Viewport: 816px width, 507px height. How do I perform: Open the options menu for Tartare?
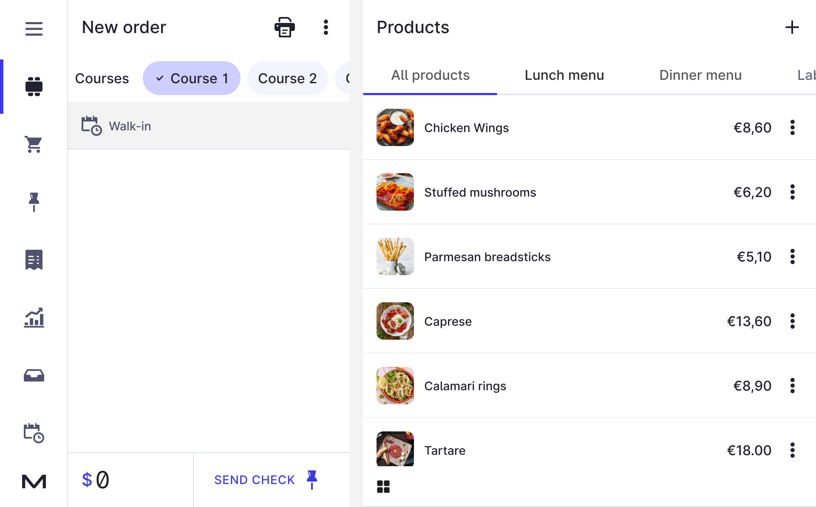tap(793, 450)
